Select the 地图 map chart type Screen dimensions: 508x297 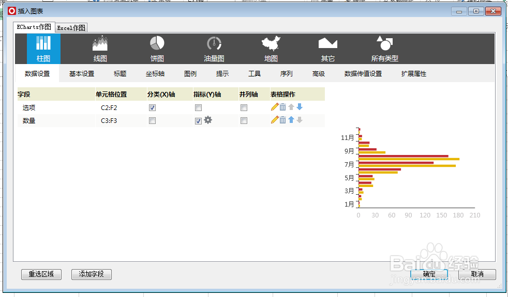271,49
